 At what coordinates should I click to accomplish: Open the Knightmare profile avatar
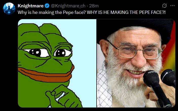(x=9, y=9)
